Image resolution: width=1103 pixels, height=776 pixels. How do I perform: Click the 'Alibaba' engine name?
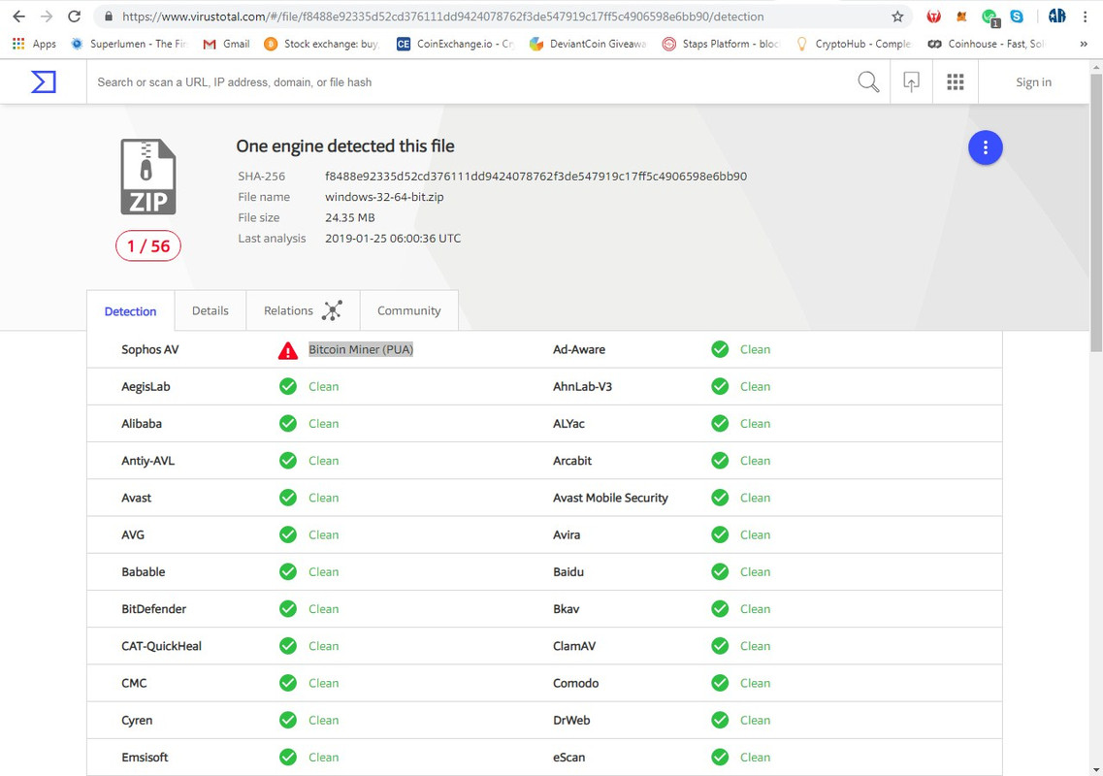pos(142,424)
